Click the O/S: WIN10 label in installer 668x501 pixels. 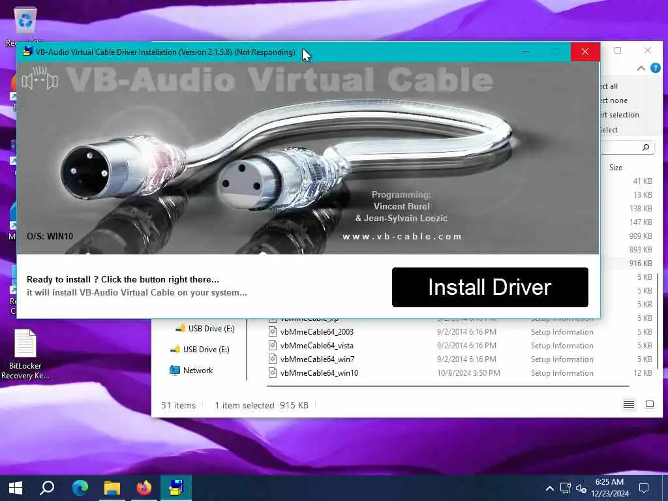click(x=50, y=236)
